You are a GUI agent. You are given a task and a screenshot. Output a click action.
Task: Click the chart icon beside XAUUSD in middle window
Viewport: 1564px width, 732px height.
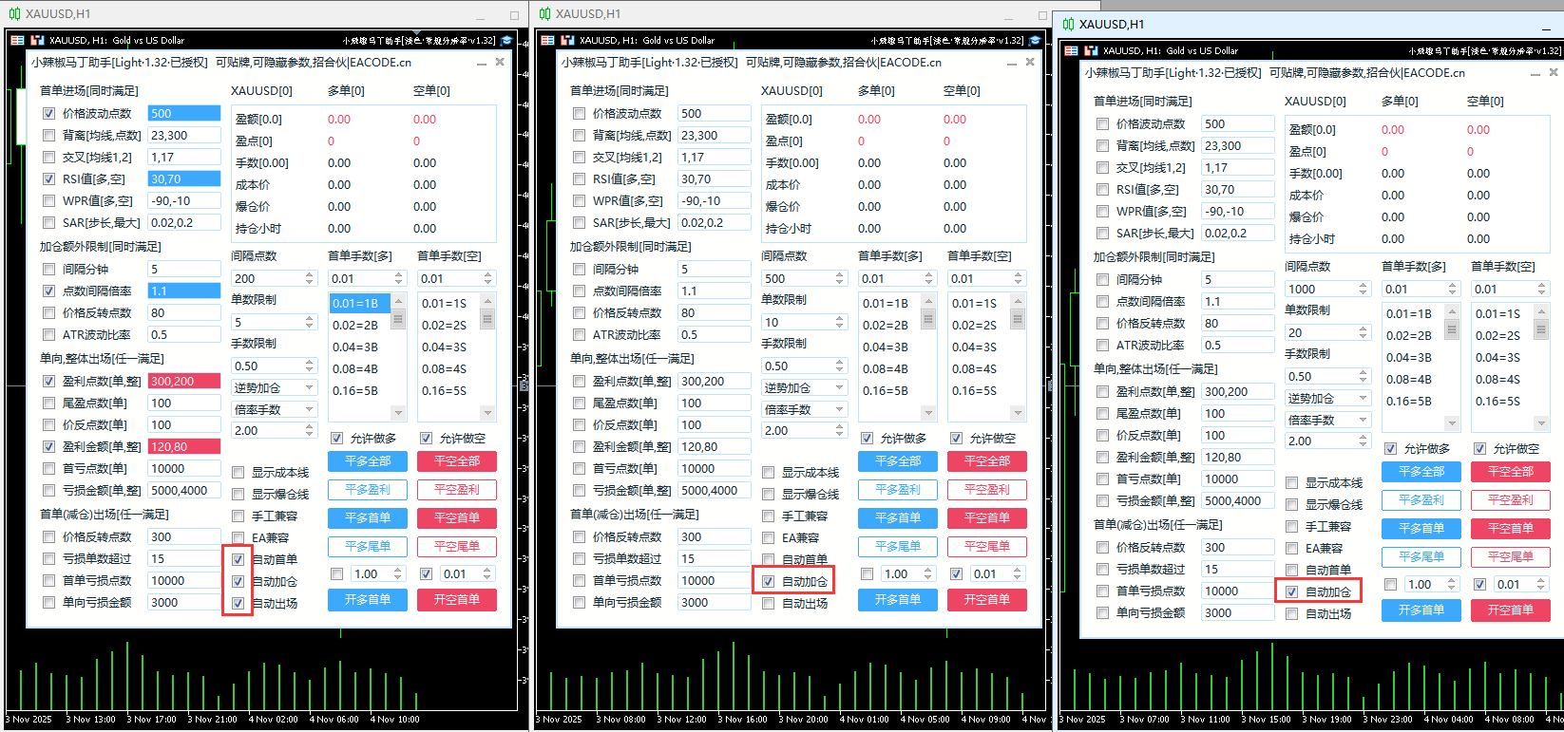click(567, 41)
